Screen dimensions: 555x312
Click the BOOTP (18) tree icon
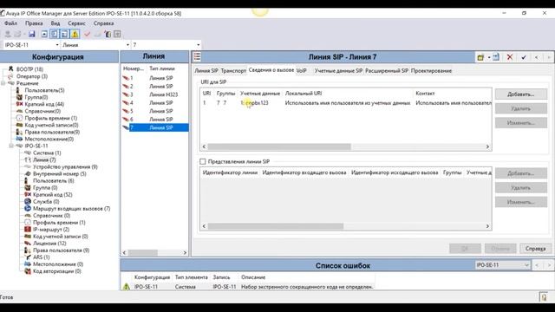(11, 69)
